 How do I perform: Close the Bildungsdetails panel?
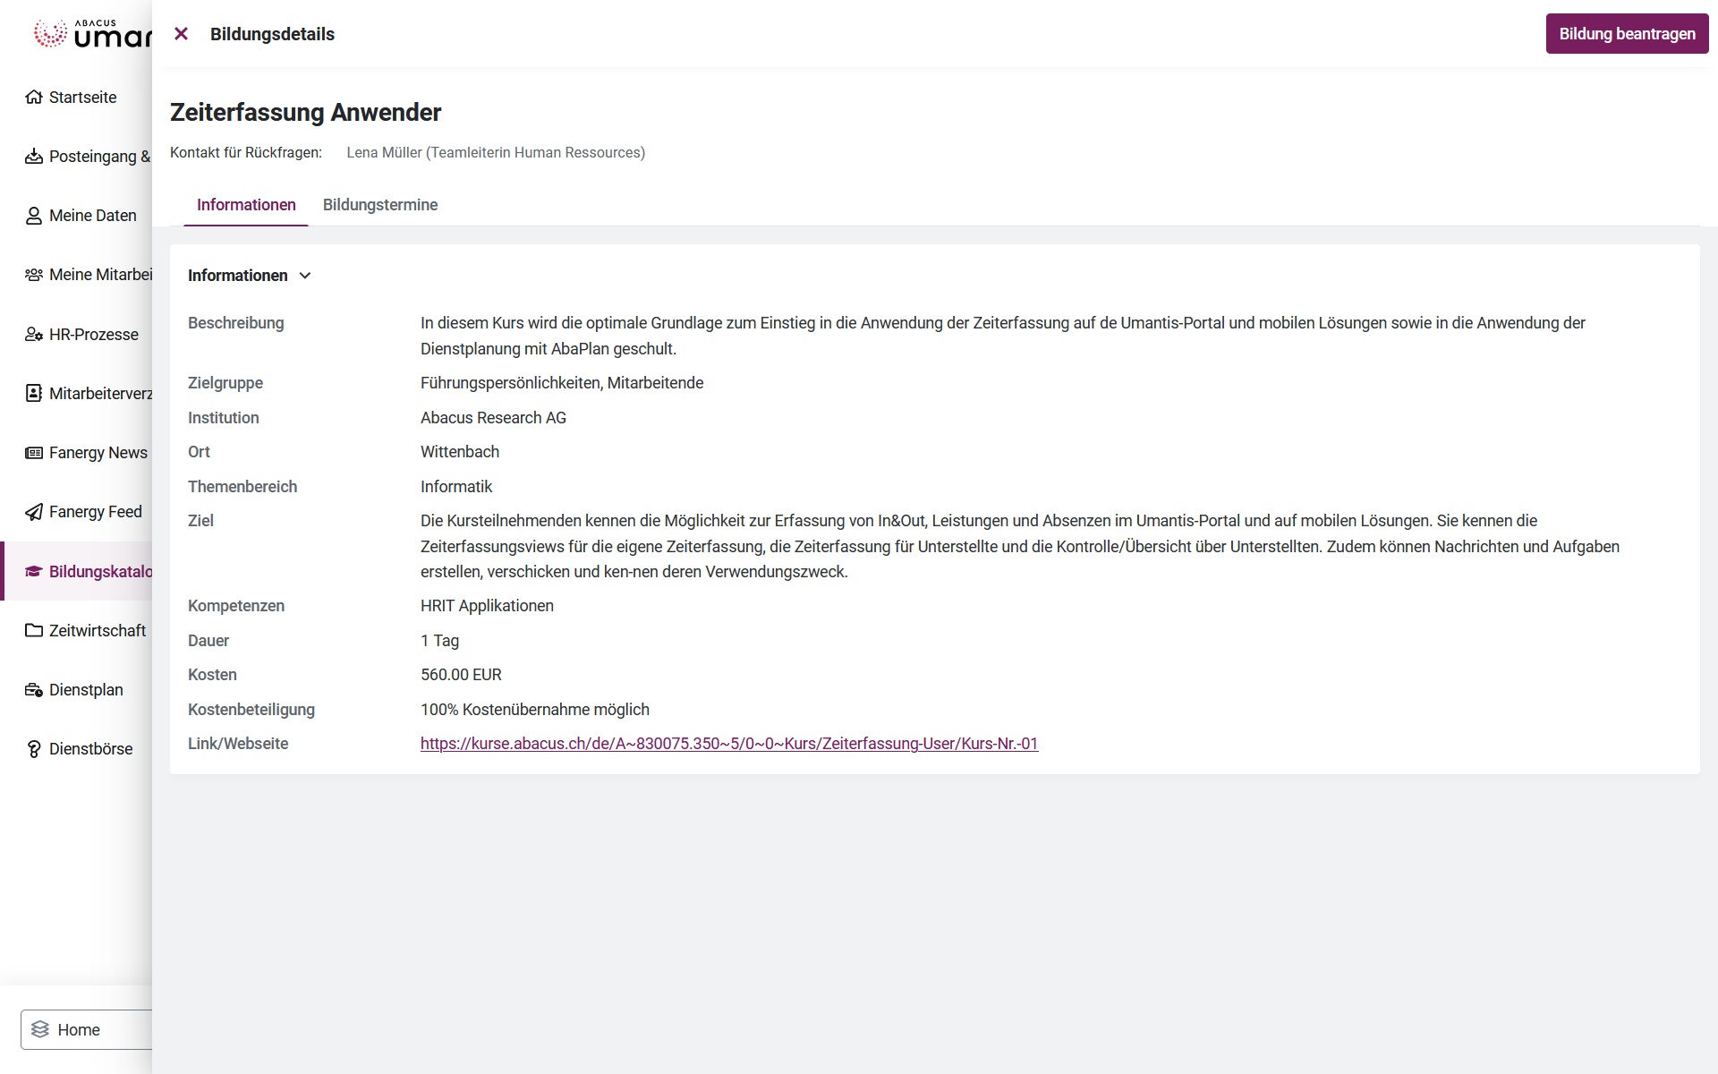coord(181,34)
